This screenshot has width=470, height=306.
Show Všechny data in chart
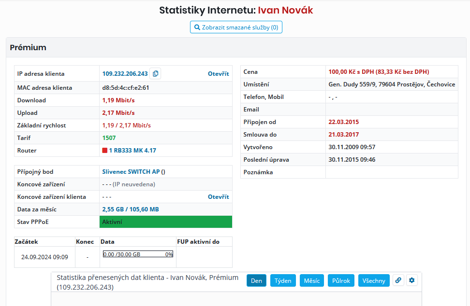(x=373, y=281)
